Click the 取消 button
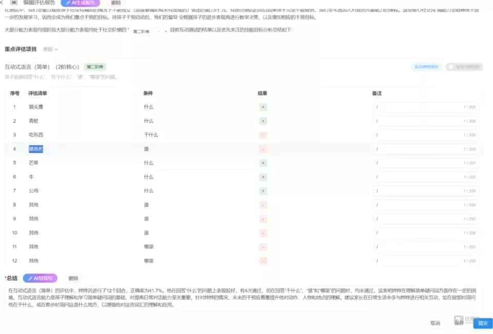 pos(435,323)
